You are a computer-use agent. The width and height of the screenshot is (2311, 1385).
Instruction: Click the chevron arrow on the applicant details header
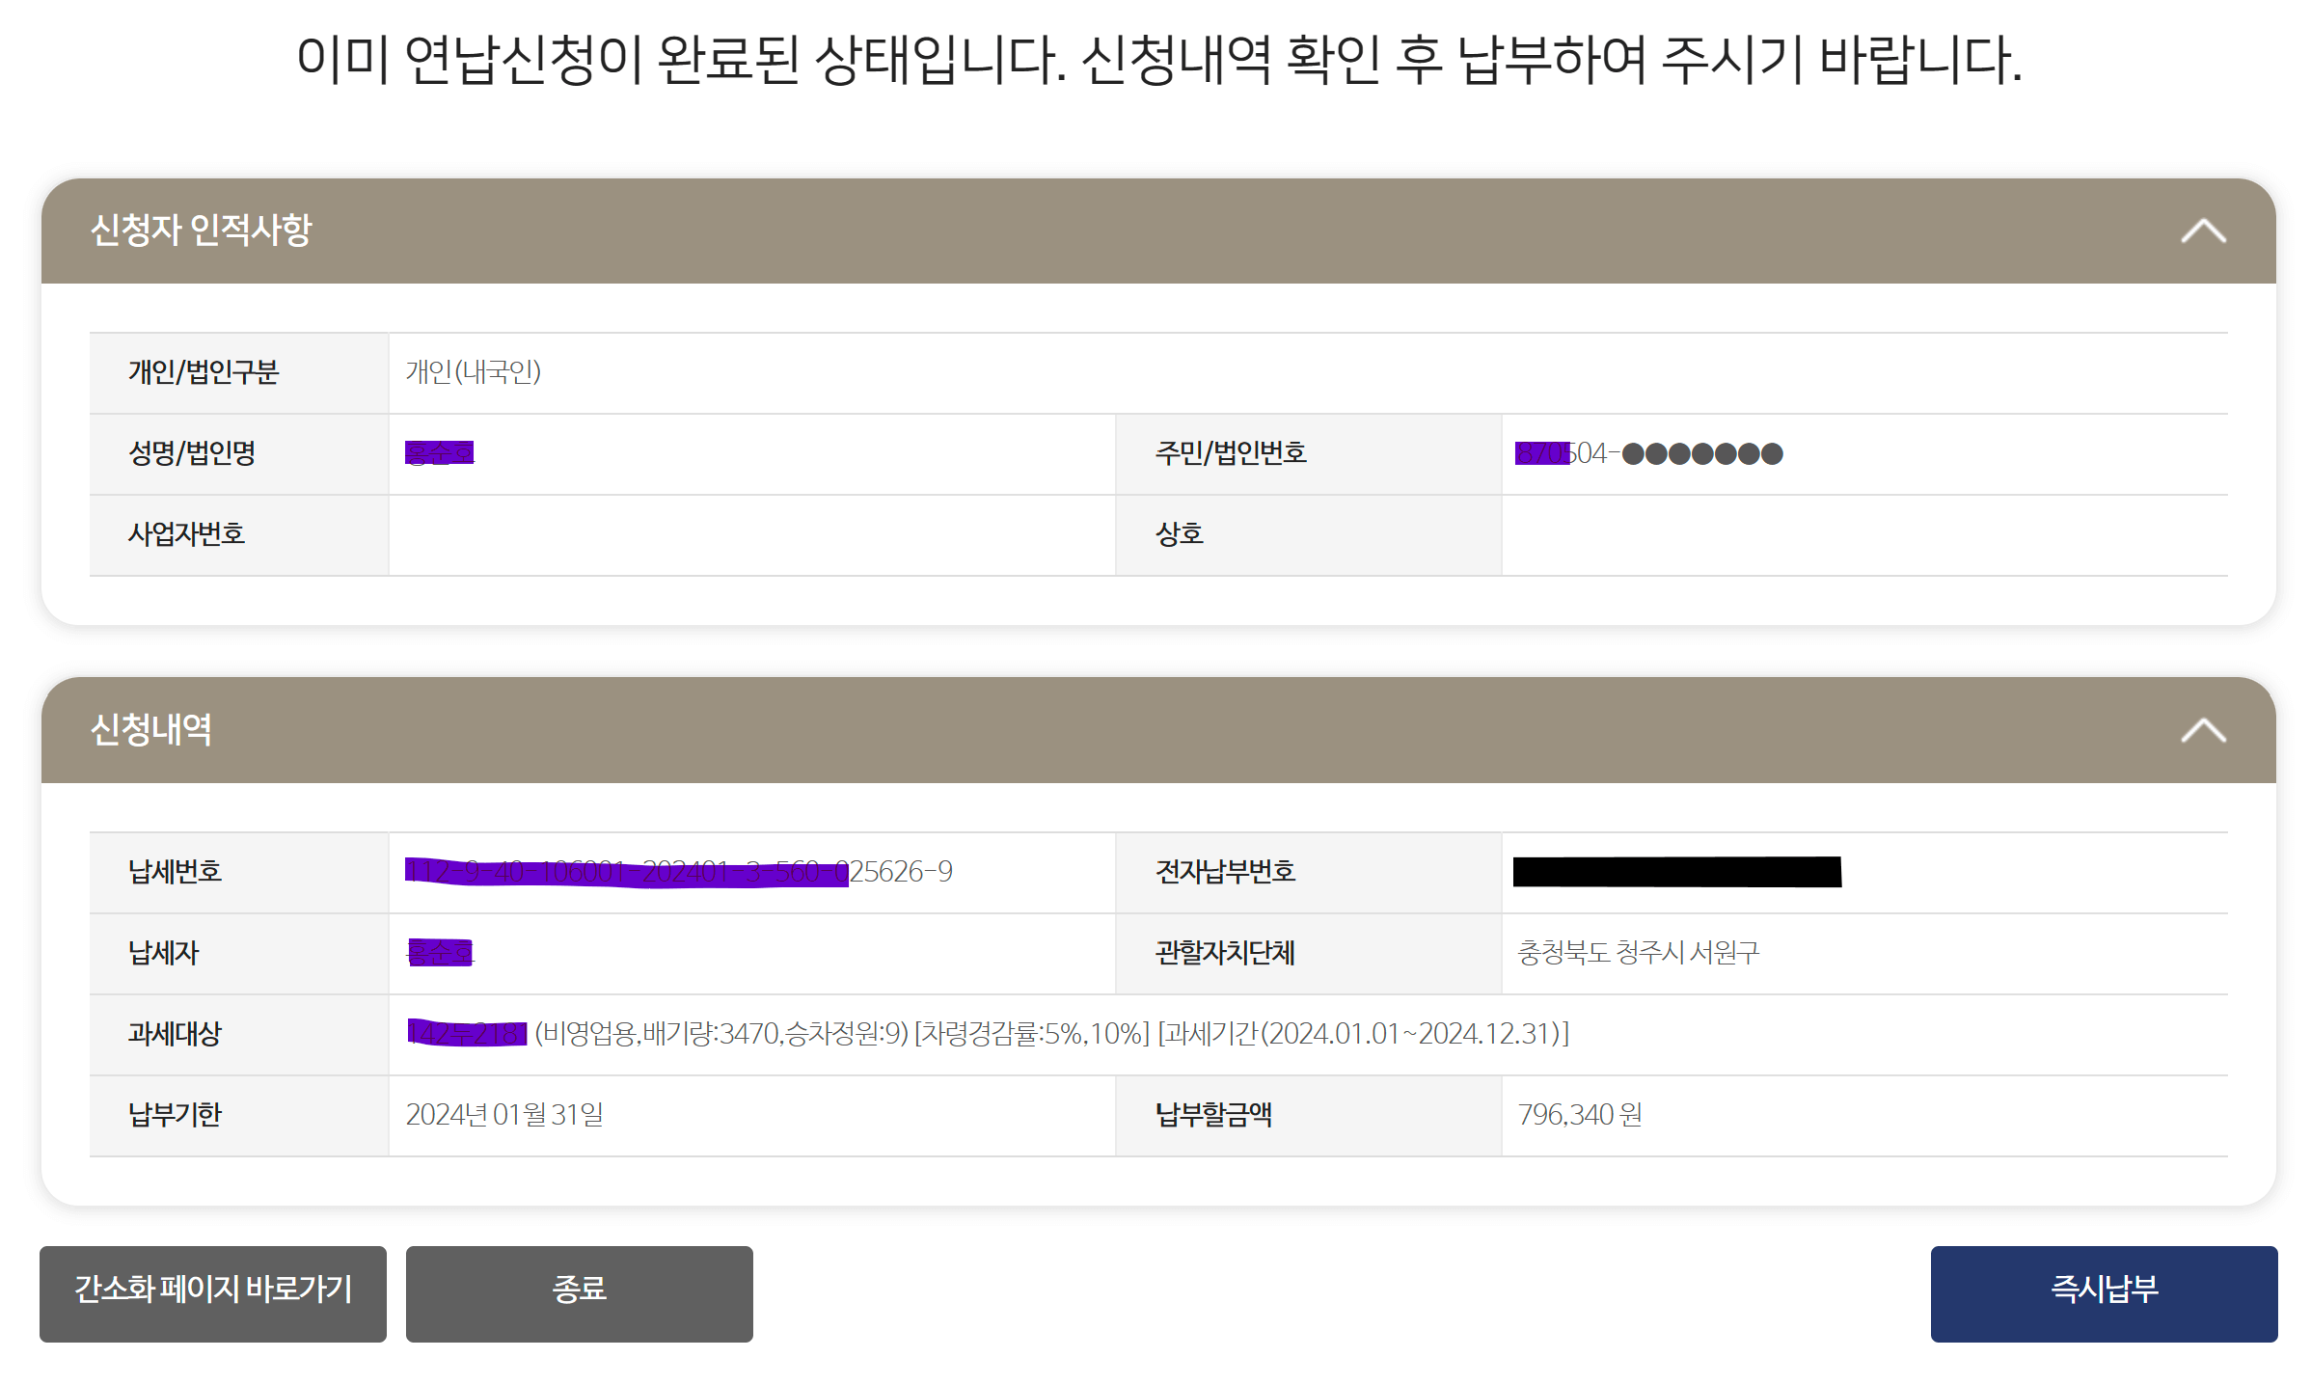tap(2202, 230)
